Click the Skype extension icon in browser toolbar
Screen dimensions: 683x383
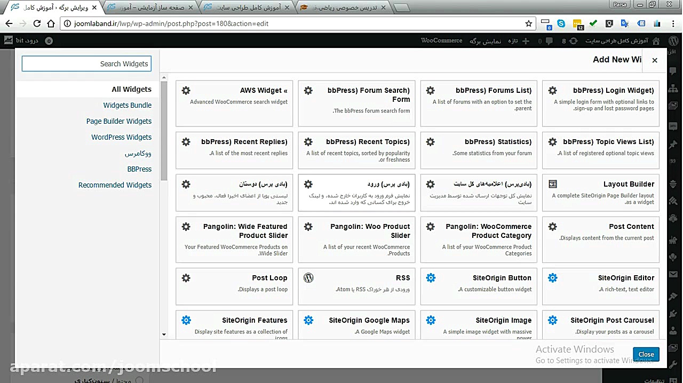click(x=561, y=23)
